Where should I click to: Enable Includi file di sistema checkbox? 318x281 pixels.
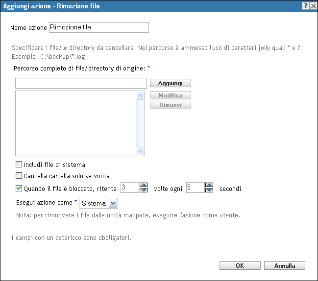19,165
